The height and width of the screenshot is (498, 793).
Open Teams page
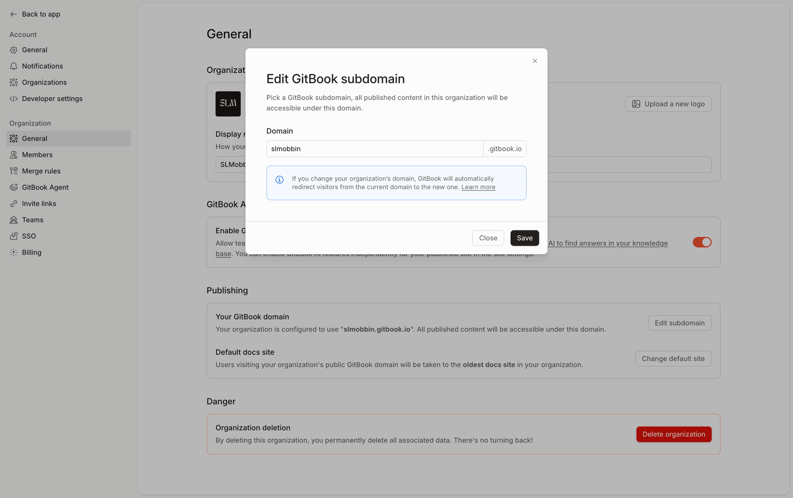click(x=69, y=220)
